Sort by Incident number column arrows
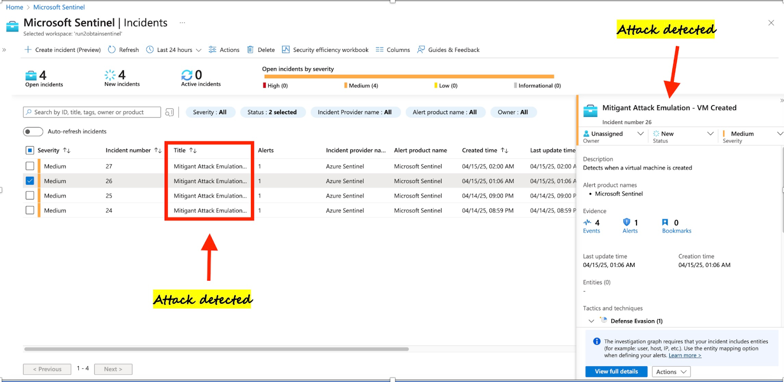784x382 pixels. [x=158, y=150]
